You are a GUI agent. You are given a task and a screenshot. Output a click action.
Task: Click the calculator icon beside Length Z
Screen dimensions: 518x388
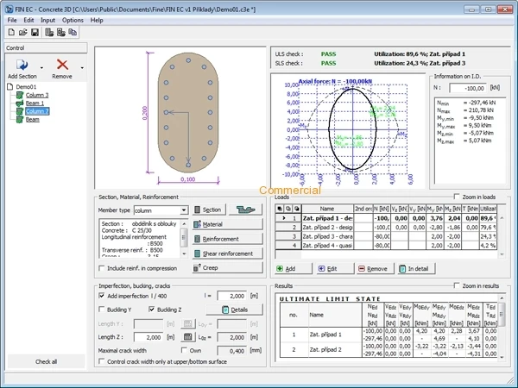pyautogui.click(x=187, y=337)
